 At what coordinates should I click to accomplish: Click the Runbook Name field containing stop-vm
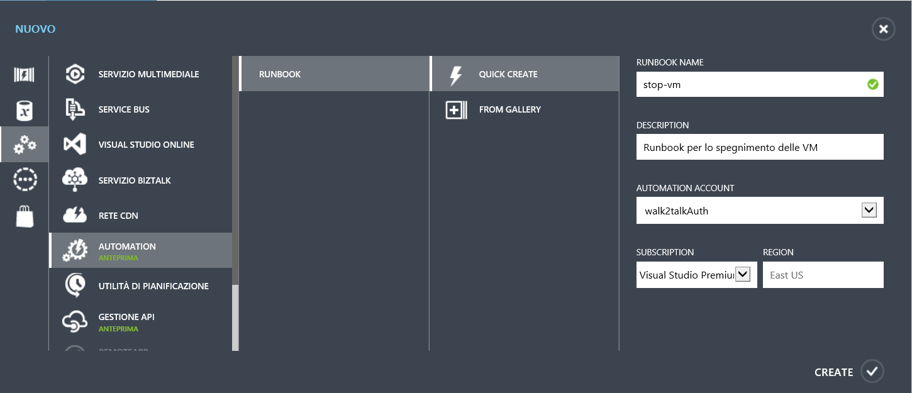(x=760, y=84)
